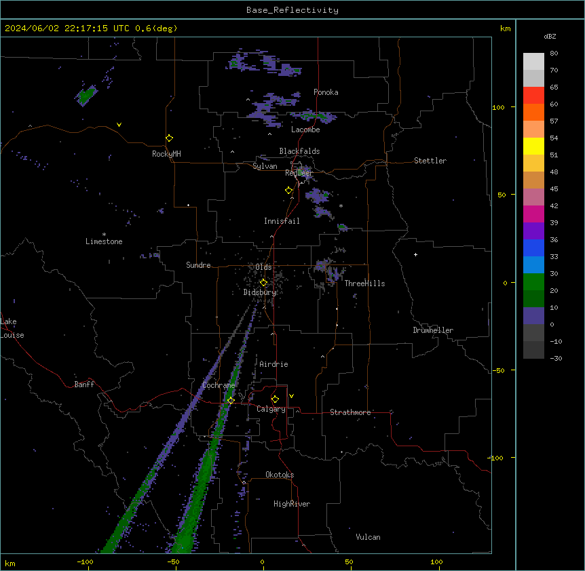Pick the yellow 54 dBZ color swatch

pos(533,146)
